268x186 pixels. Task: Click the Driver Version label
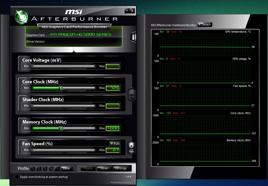[35, 42]
